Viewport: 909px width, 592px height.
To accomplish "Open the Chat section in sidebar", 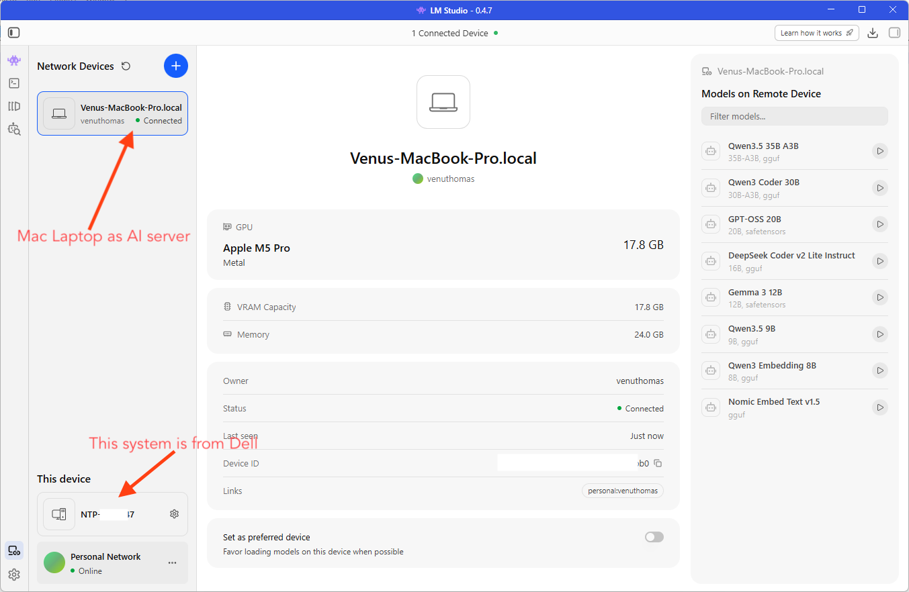I will pyautogui.click(x=14, y=60).
